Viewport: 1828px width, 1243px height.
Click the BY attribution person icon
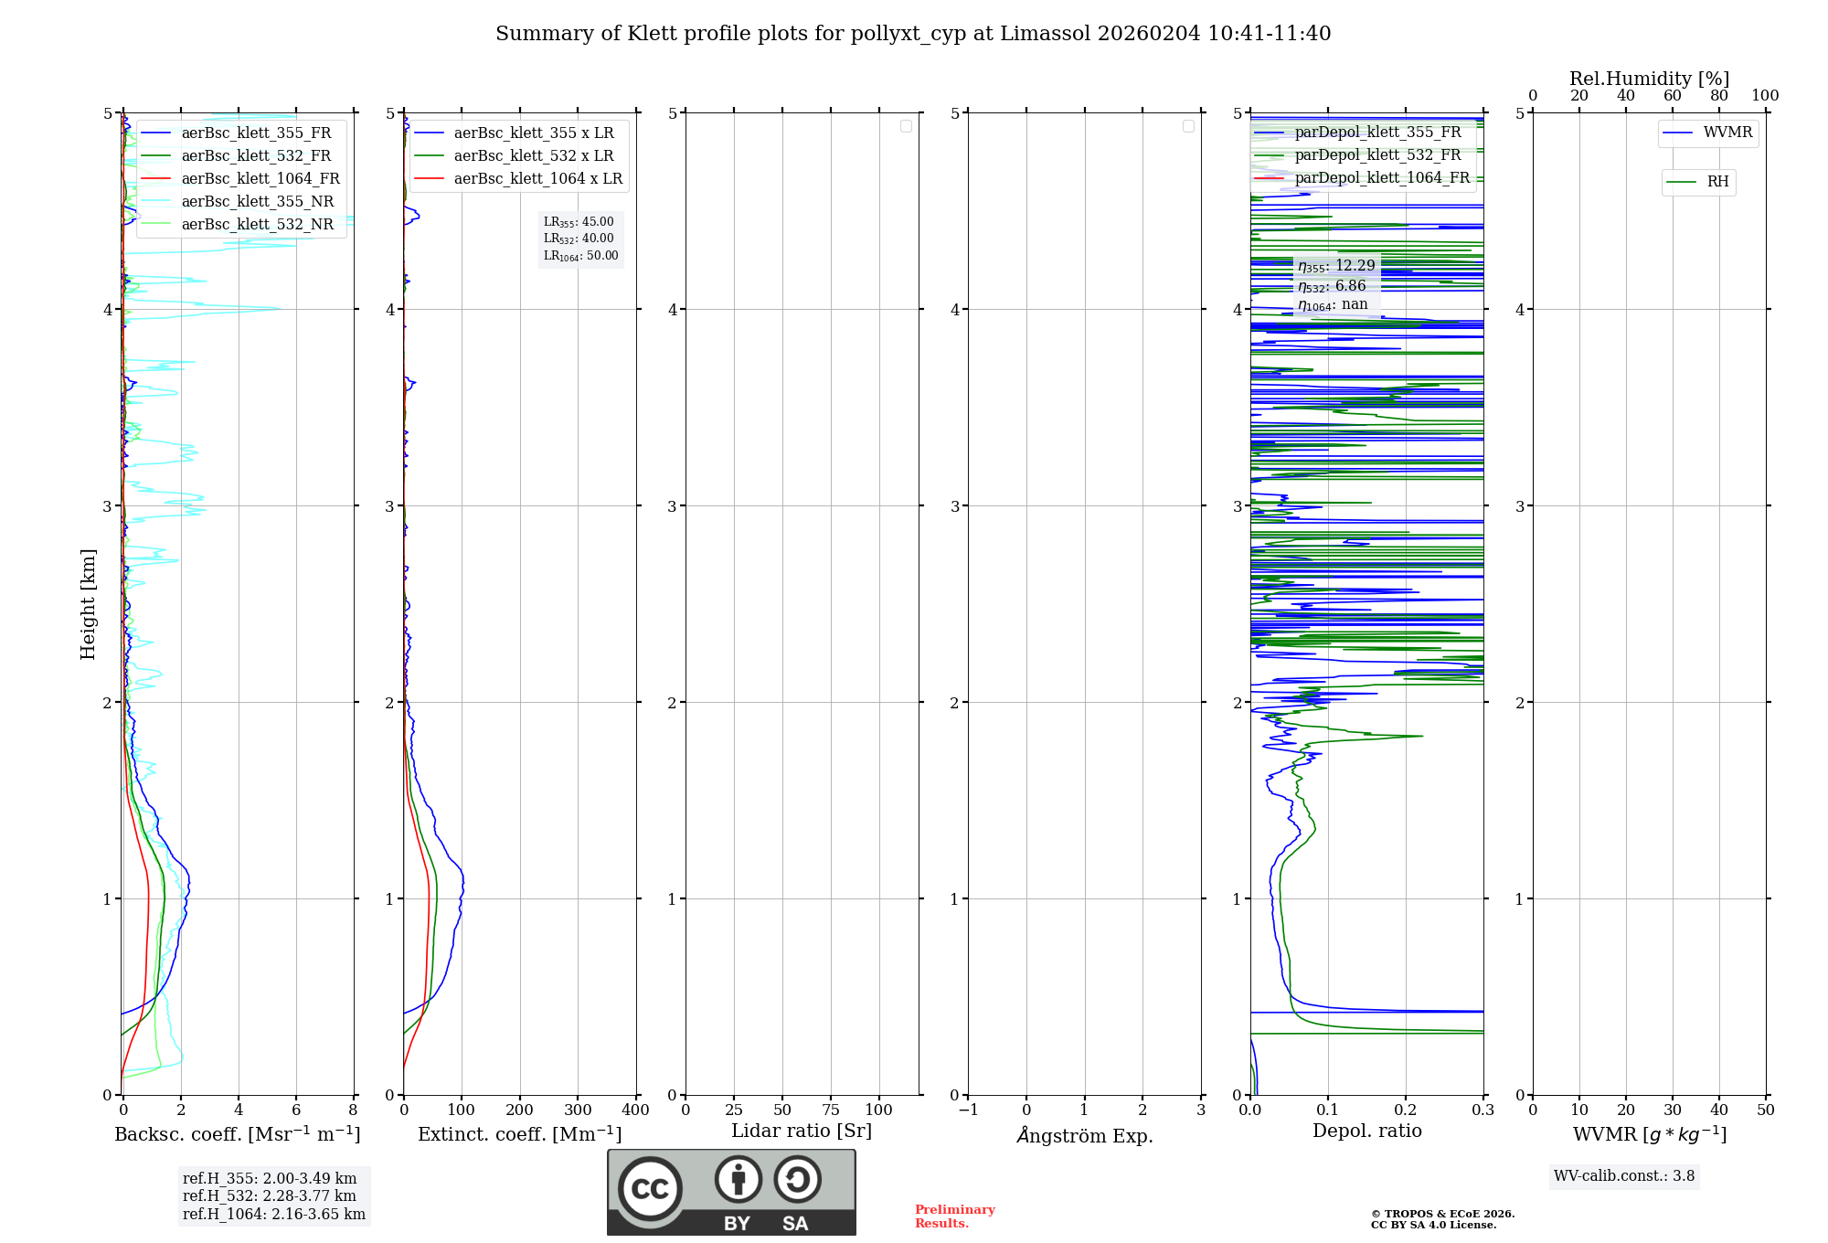coord(739,1179)
